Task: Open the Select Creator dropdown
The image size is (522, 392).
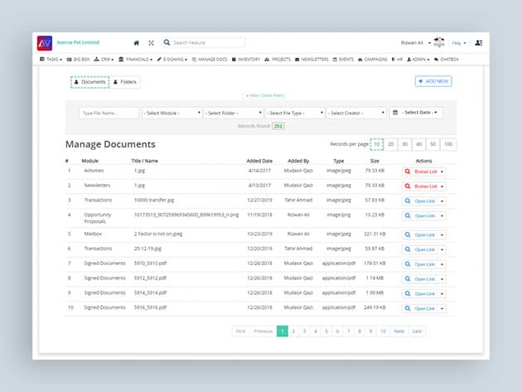Action: coord(356,113)
